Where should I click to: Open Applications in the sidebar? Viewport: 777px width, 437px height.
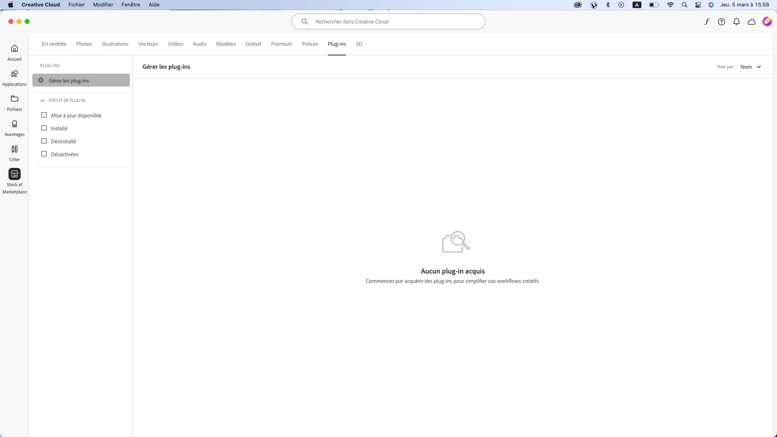click(x=15, y=74)
